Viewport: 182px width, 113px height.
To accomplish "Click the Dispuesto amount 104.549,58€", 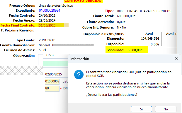I will (150, 38).
